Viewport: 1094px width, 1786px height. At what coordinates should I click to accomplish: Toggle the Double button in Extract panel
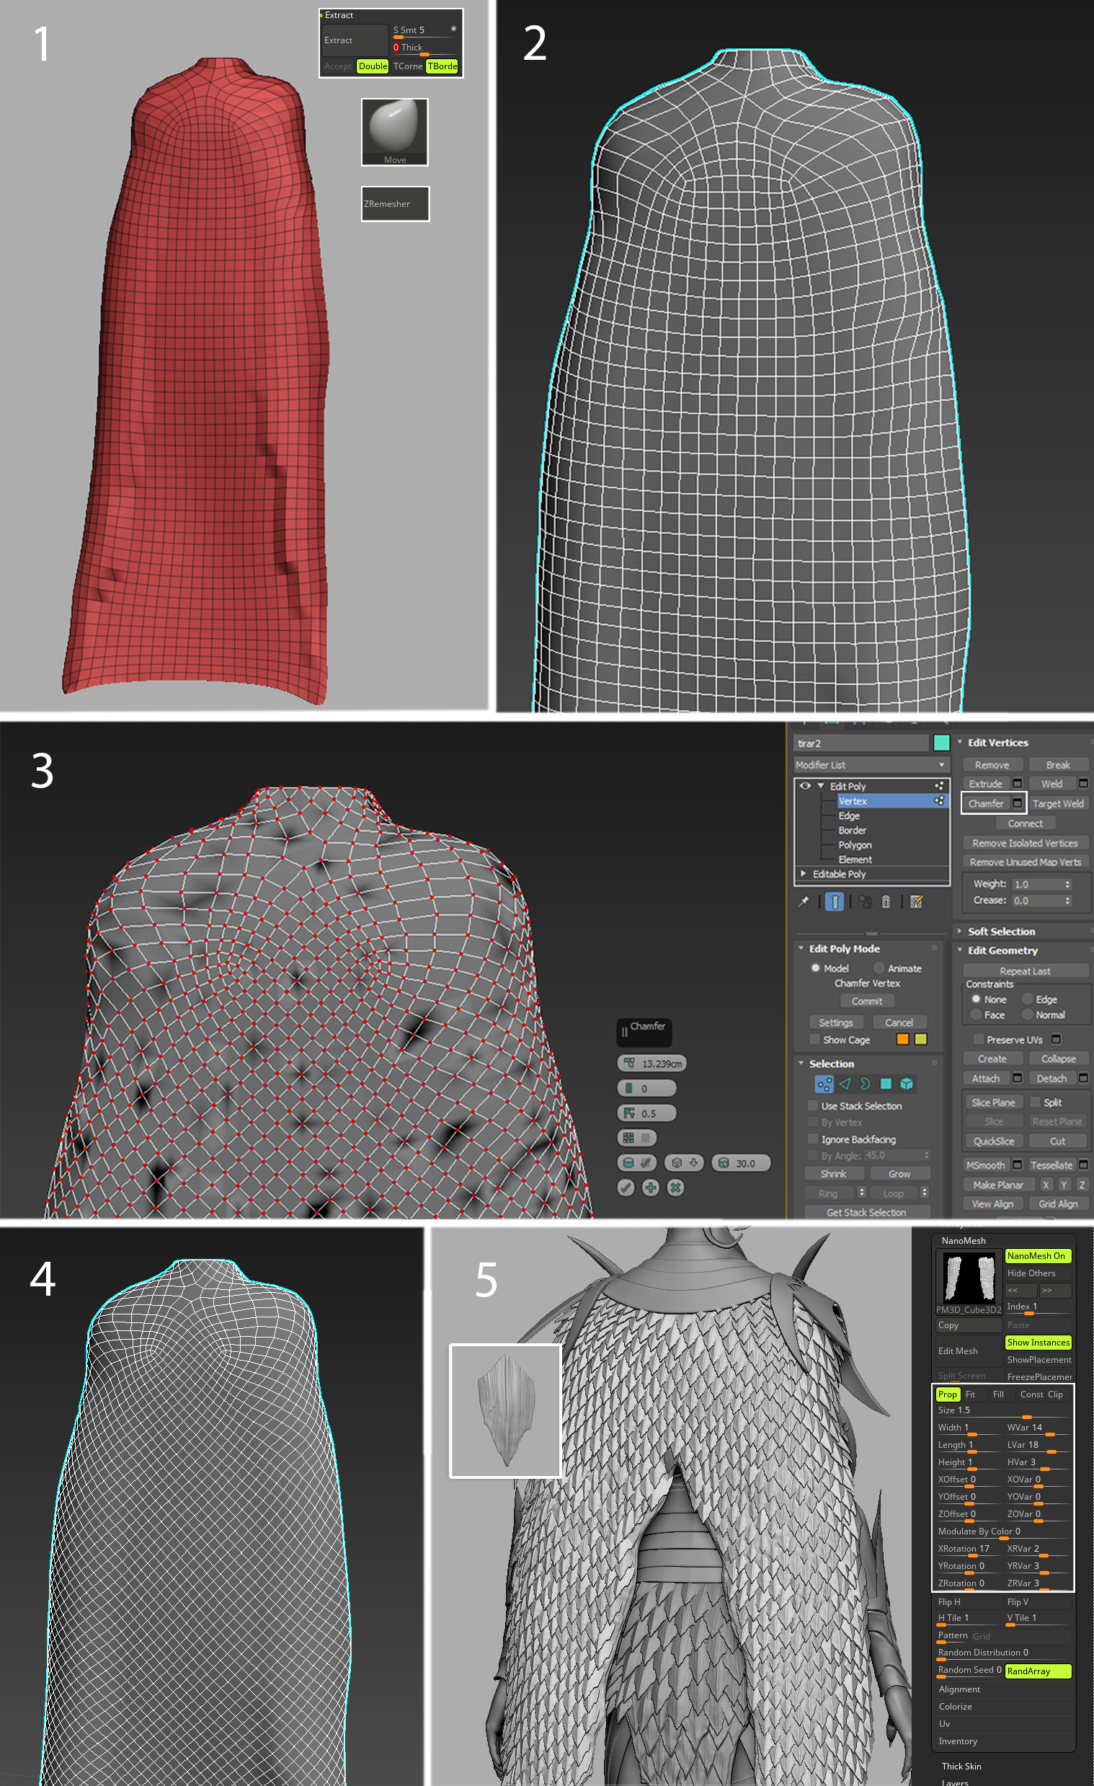tap(373, 66)
